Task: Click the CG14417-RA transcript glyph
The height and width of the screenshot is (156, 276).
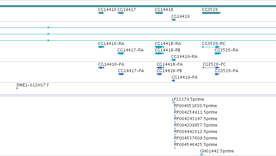Action: tap(120, 53)
